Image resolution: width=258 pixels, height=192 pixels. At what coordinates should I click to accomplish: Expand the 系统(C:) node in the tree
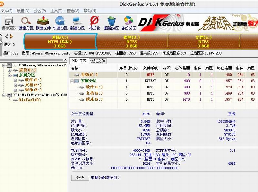click(x=10, y=70)
